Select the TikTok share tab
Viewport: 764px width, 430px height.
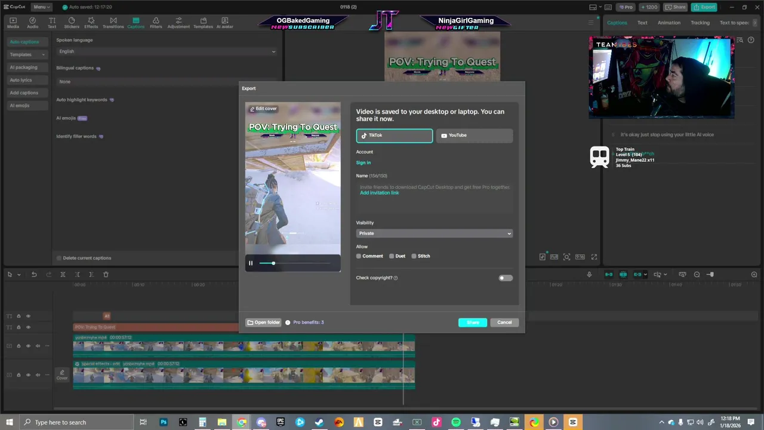click(395, 136)
